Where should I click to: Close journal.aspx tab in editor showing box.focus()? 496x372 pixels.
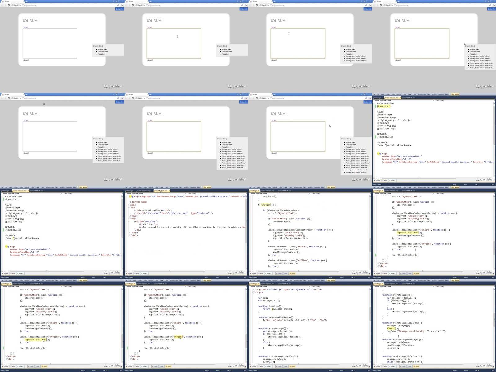point(259,191)
